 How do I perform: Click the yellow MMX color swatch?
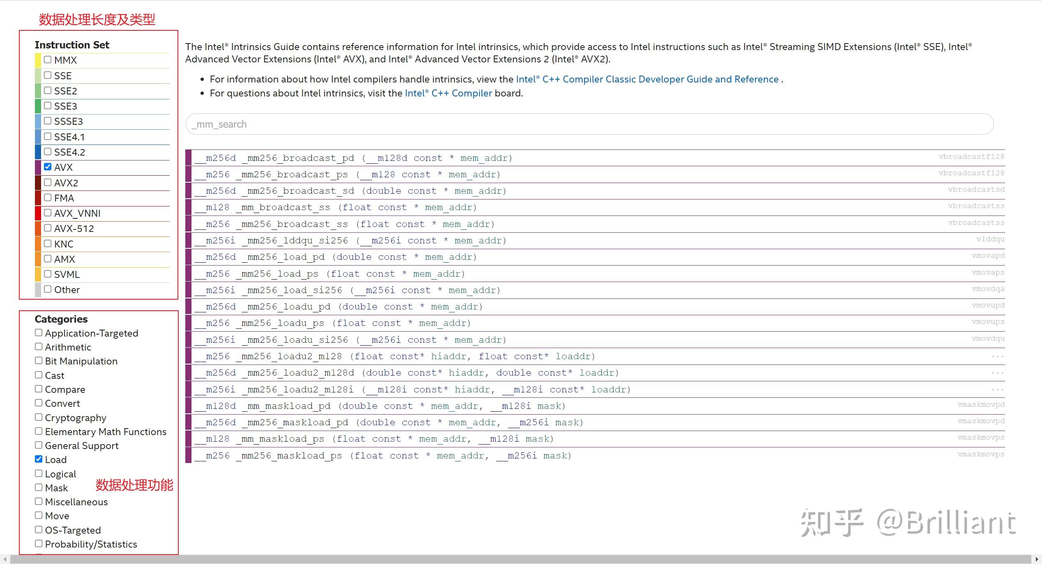38,60
